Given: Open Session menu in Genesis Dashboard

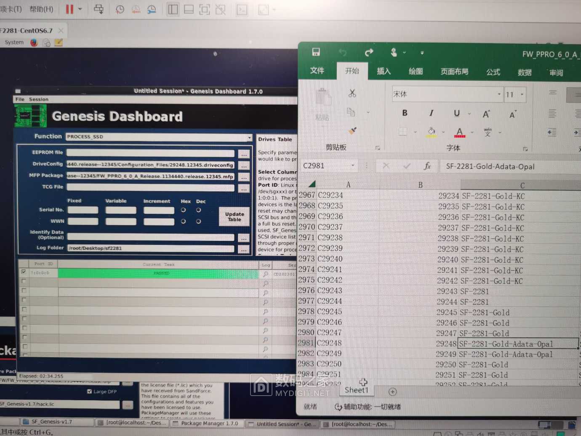Looking at the screenshot, I should (39, 99).
